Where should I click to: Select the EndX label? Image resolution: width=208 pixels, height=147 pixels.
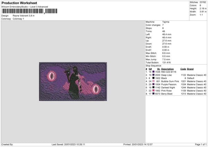(x=149, y=47)
